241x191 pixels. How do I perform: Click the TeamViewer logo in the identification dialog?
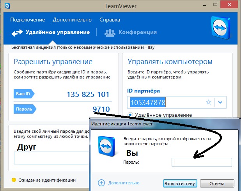click(107, 146)
